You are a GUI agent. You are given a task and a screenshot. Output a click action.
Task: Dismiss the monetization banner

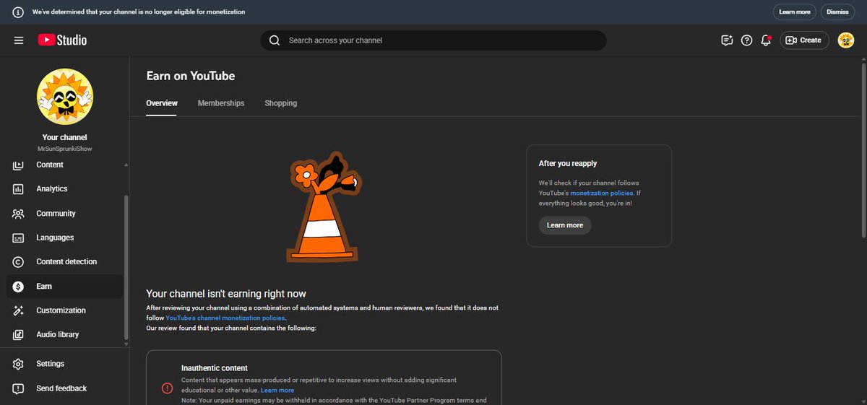pos(837,12)
